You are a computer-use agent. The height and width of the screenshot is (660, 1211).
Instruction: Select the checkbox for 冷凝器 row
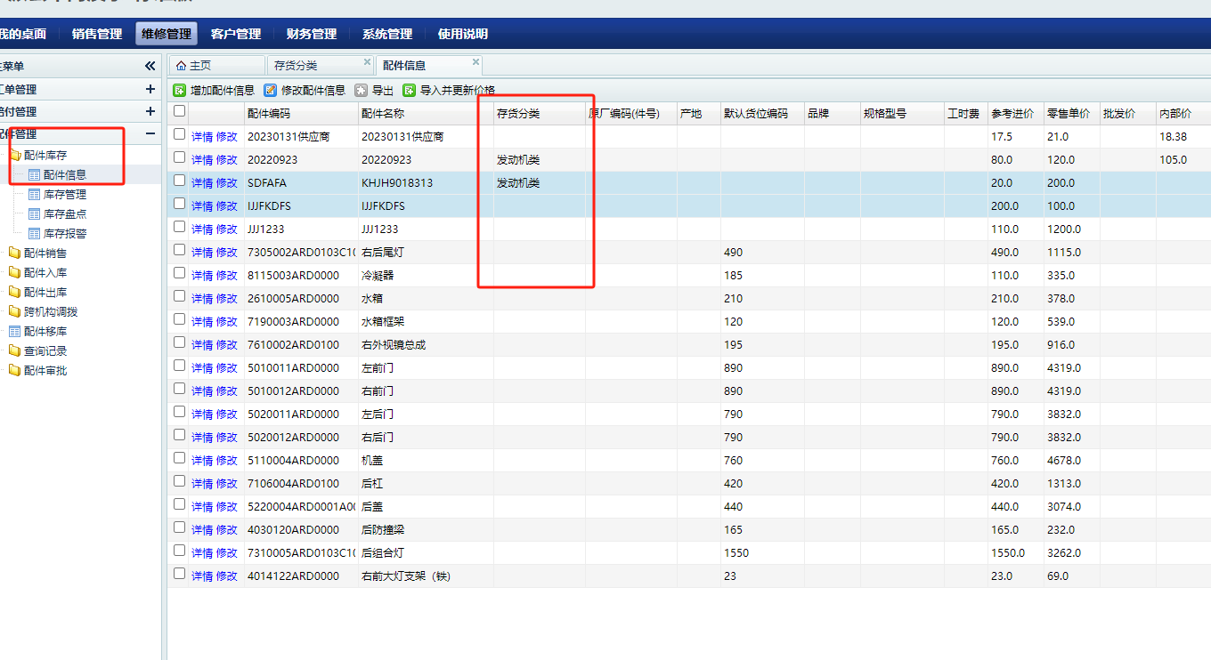point(180,273)
